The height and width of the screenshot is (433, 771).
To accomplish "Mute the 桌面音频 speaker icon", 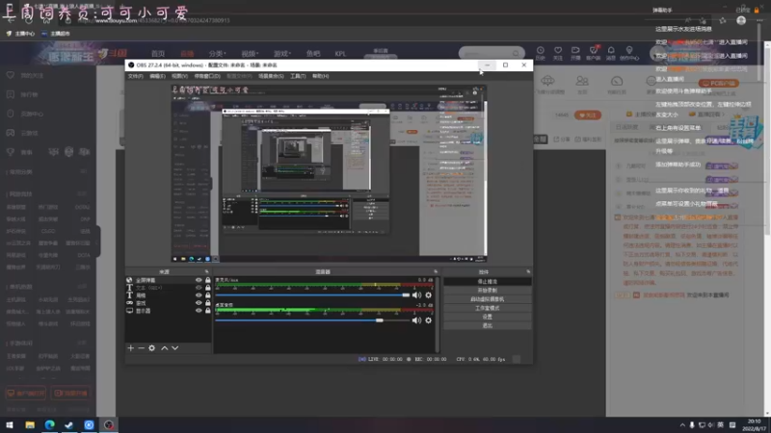I will pos(416,320).
